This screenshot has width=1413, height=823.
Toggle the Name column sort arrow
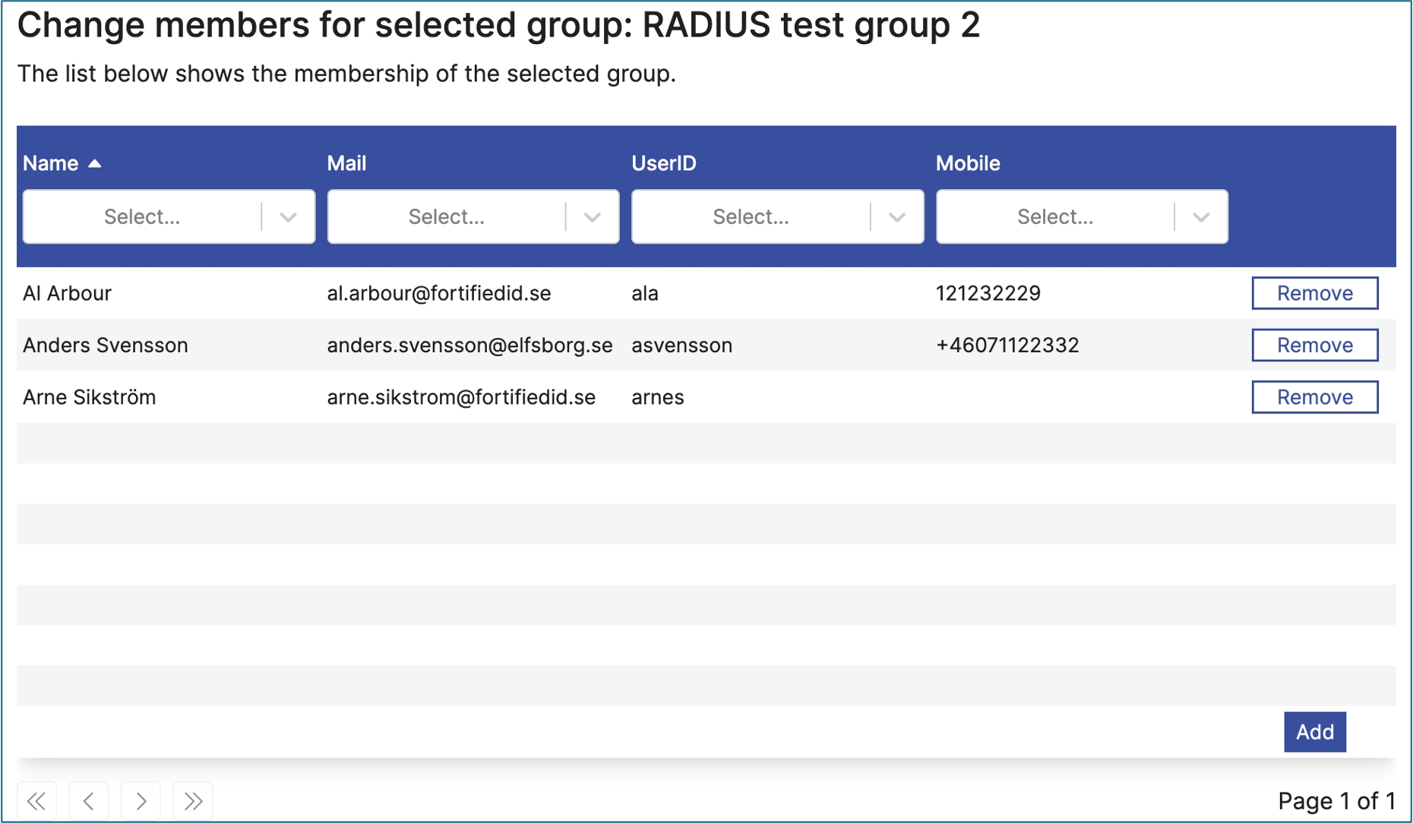coord(95,163)
